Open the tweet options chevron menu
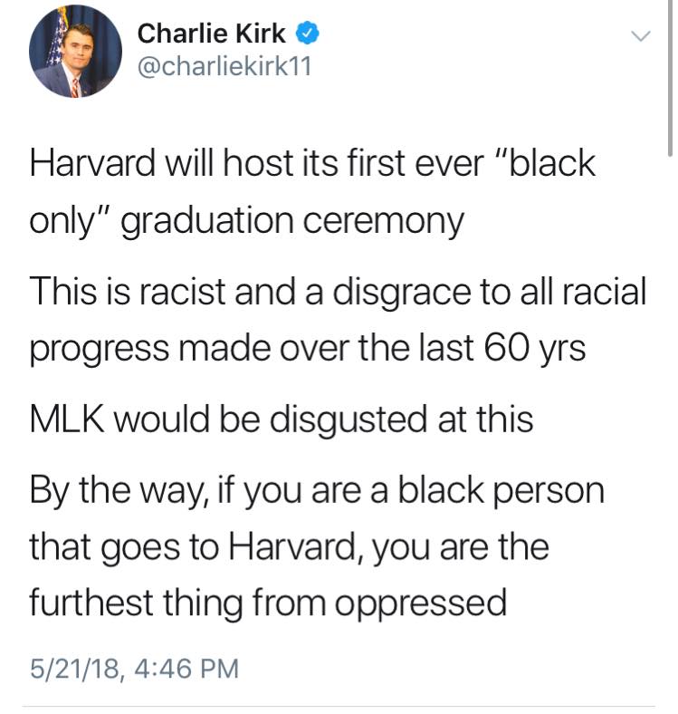This screenshot has height=714, width=678. point(641,36)
